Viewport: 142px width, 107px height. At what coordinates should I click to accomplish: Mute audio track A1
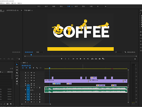[34, 88]
